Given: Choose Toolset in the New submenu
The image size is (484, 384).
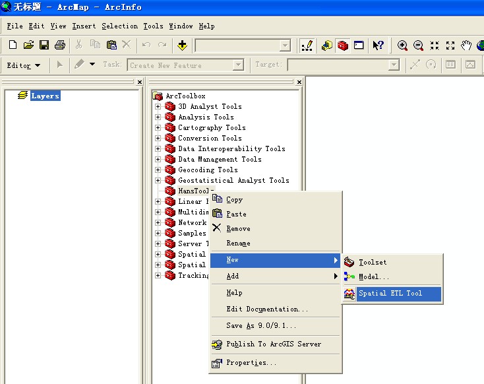Looking at the screenshot, I should (392, 263).
